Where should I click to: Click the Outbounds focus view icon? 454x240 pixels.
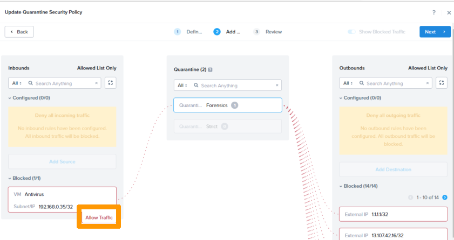pyautogui.click(x=442, y=83)
